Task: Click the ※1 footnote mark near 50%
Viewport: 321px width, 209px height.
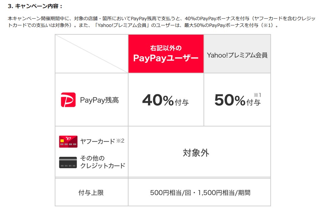Action: click(x=257, y=95)
